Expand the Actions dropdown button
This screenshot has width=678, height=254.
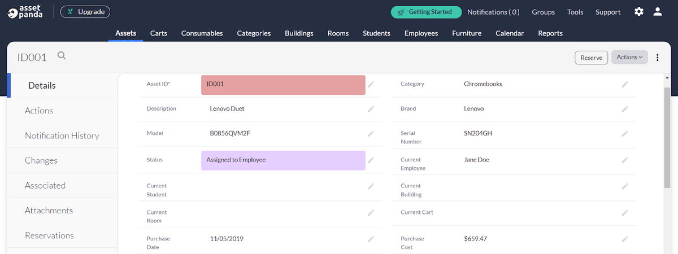[x=629, y=57]
